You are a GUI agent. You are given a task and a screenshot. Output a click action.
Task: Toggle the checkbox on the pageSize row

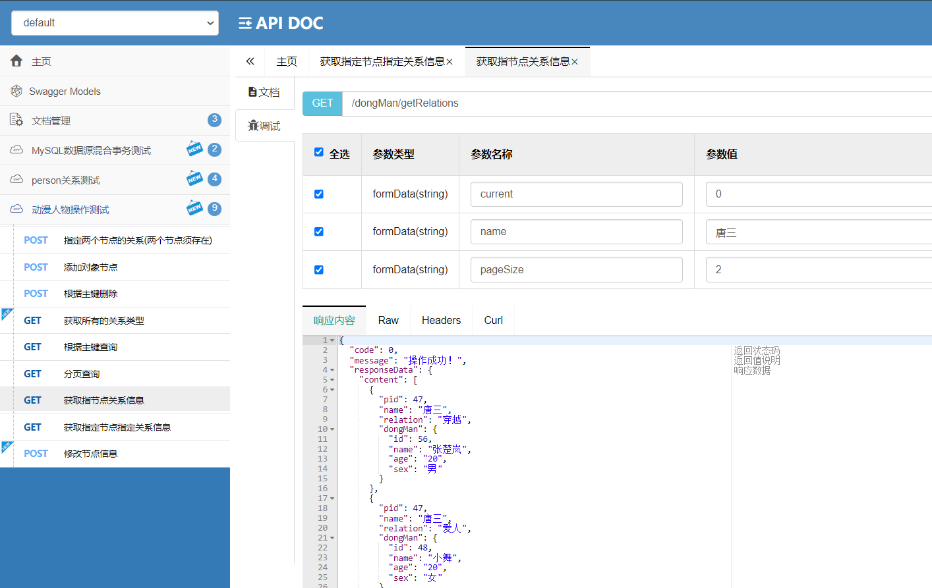point(318,269)
